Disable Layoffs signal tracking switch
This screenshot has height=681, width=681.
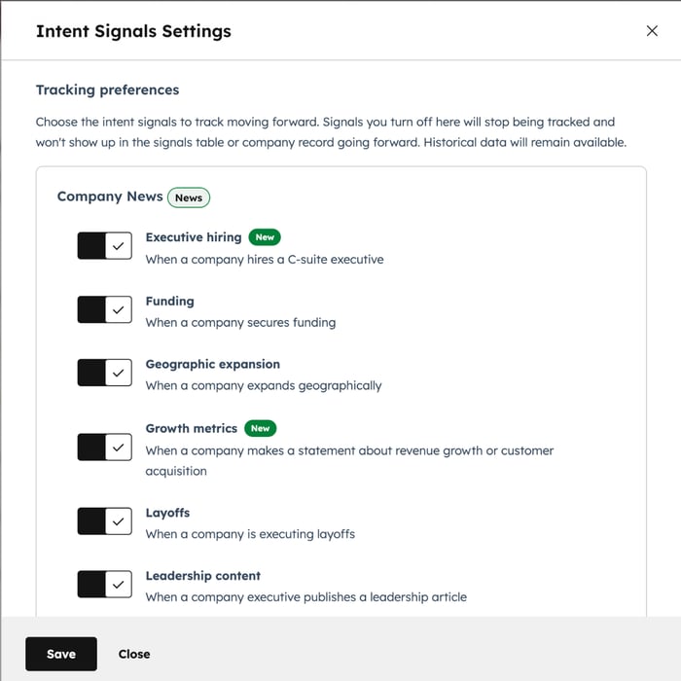tap(104, 521)
